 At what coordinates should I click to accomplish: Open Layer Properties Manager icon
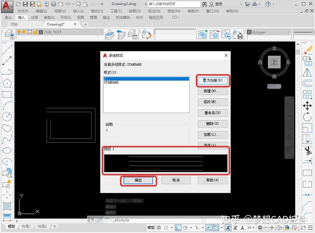click(x=9, y=34)
